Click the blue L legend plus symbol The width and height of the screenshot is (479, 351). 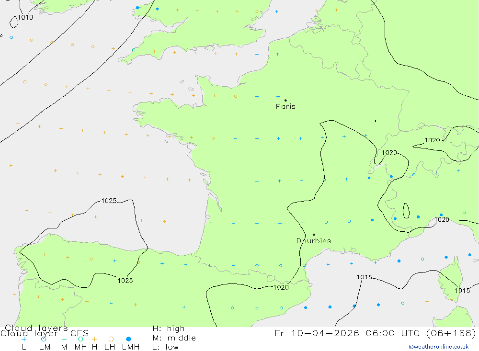point(24,339)
